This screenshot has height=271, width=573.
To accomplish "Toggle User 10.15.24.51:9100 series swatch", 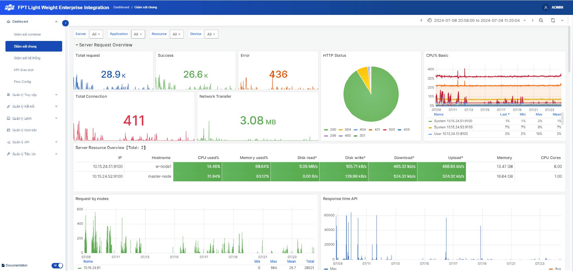I will coord(430,134).
